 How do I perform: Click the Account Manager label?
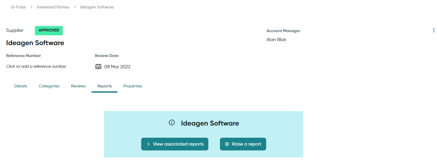click(x=283, y=31)
